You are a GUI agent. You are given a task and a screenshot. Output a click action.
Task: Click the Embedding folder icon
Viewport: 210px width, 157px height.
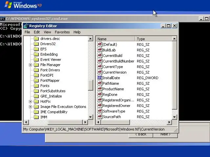click(x=36, y=54)
